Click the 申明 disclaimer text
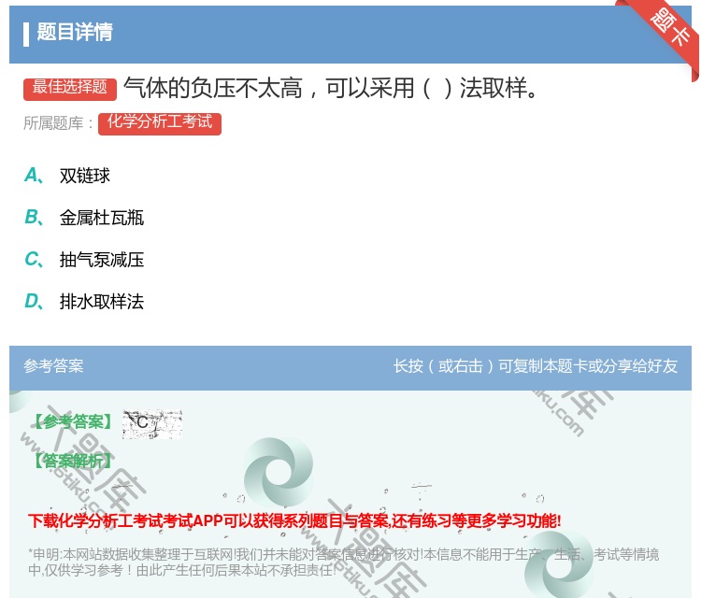Screen dimensions: 701x598 point(343,562)
